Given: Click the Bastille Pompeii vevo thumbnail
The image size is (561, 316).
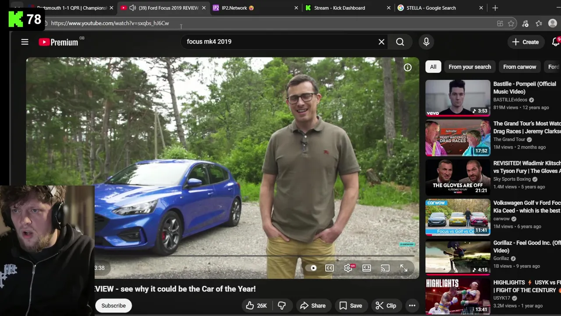Looking at the screenshot, I should tap(458, 98).
